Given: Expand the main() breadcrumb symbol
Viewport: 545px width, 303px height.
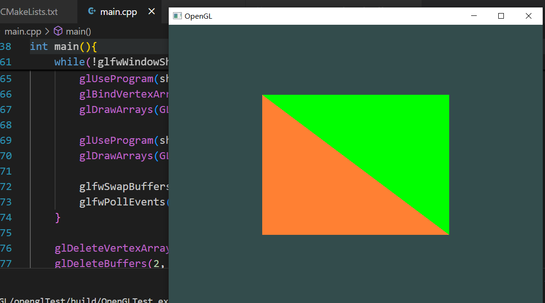Looking at the screenshot, I should point(78,31).
